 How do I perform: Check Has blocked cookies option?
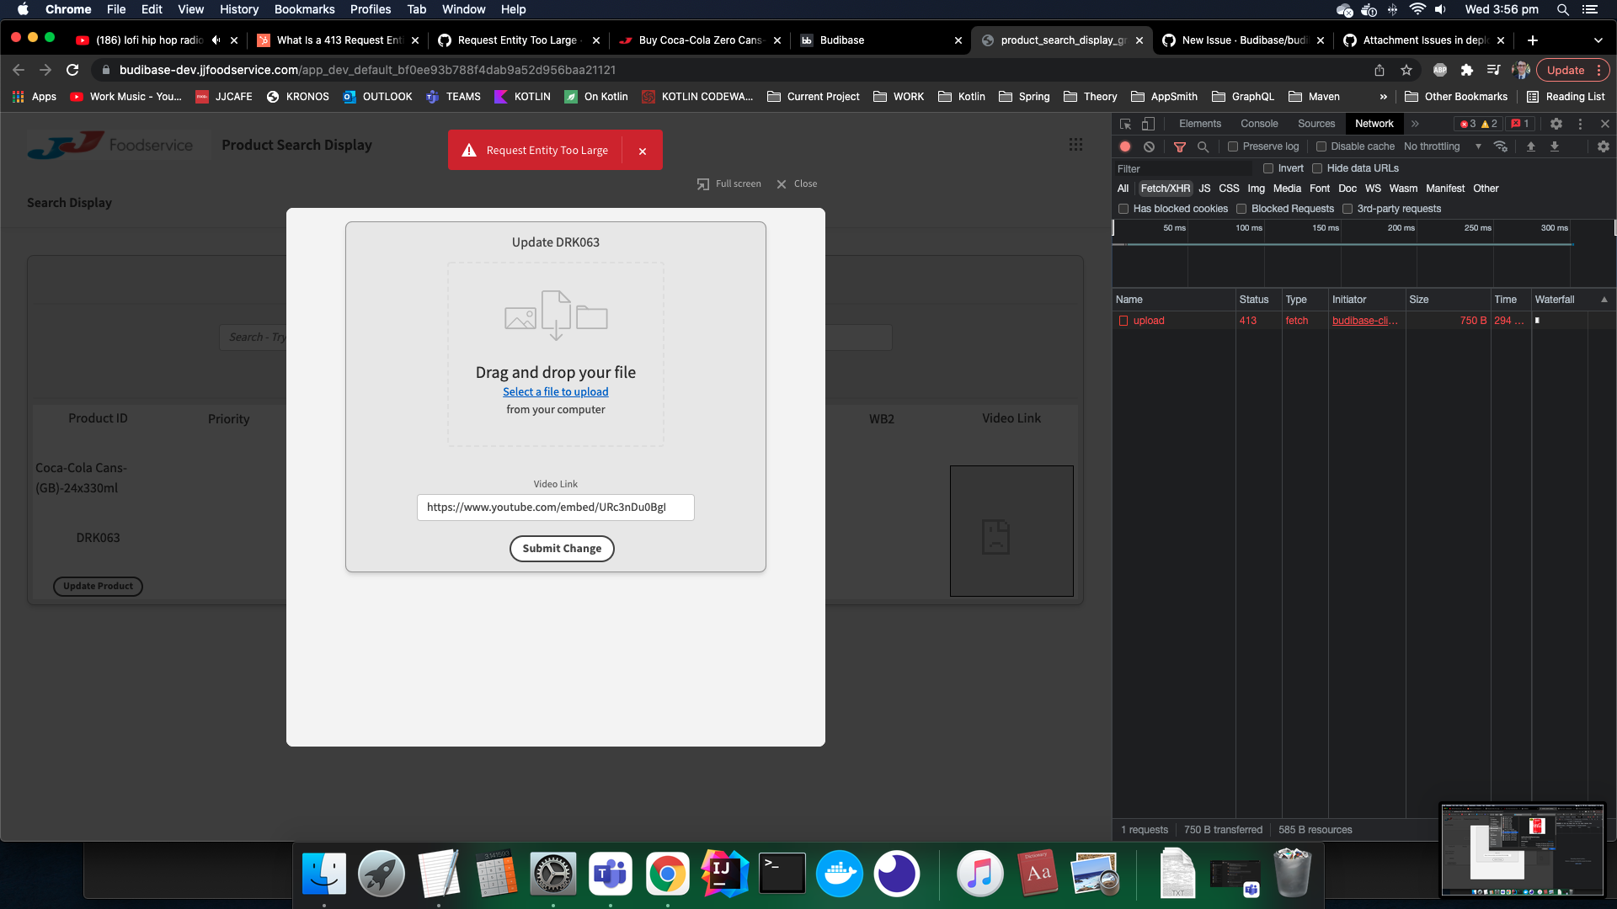tap(1123, 209)
